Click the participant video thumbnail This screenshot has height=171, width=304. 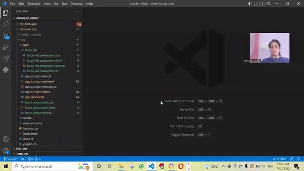click(x=269, y=47)
